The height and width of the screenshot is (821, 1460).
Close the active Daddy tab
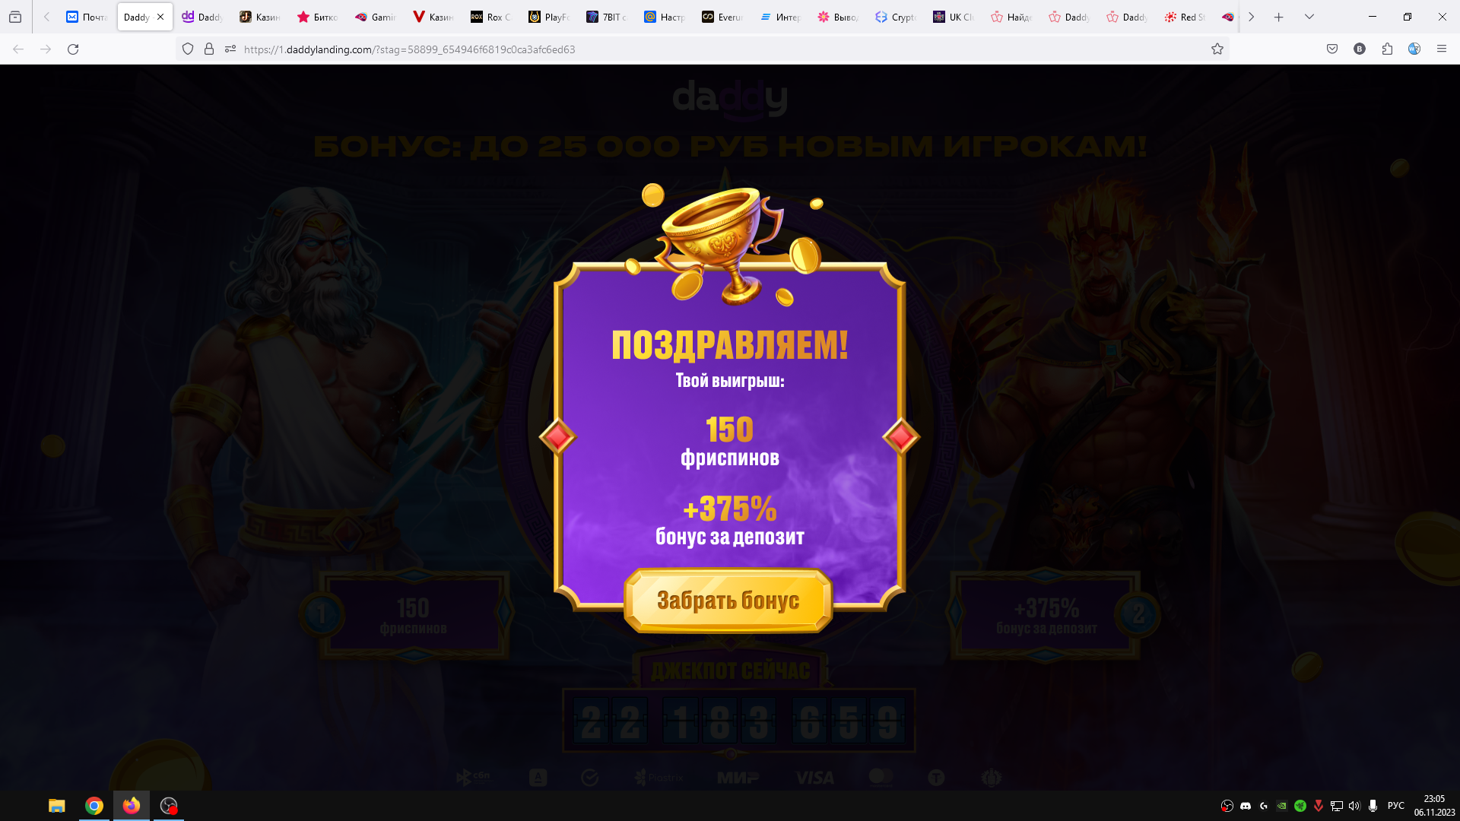pos(160,17)
